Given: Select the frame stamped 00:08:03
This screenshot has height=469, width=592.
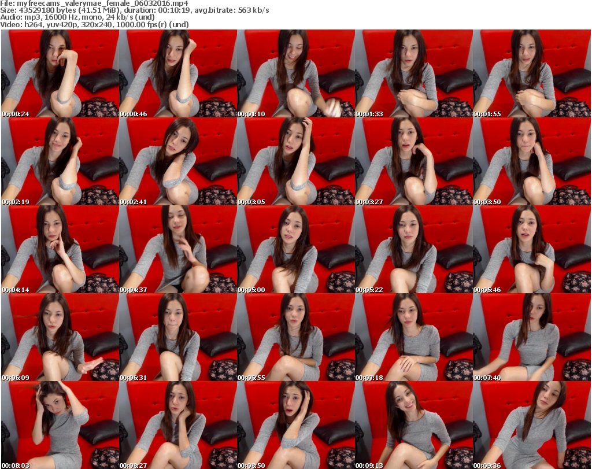Looking at the screenshot, I should tap(60, 425).
